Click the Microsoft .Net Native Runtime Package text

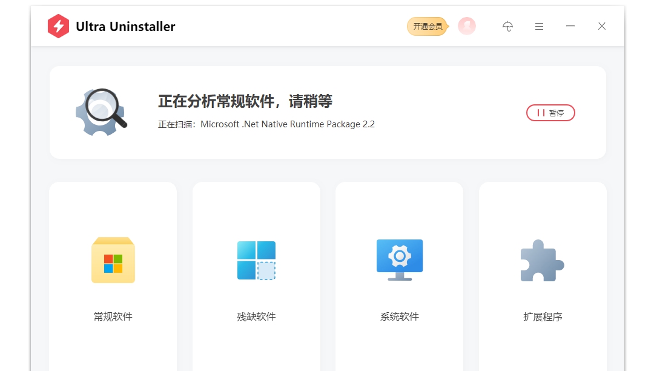[288, 124]
